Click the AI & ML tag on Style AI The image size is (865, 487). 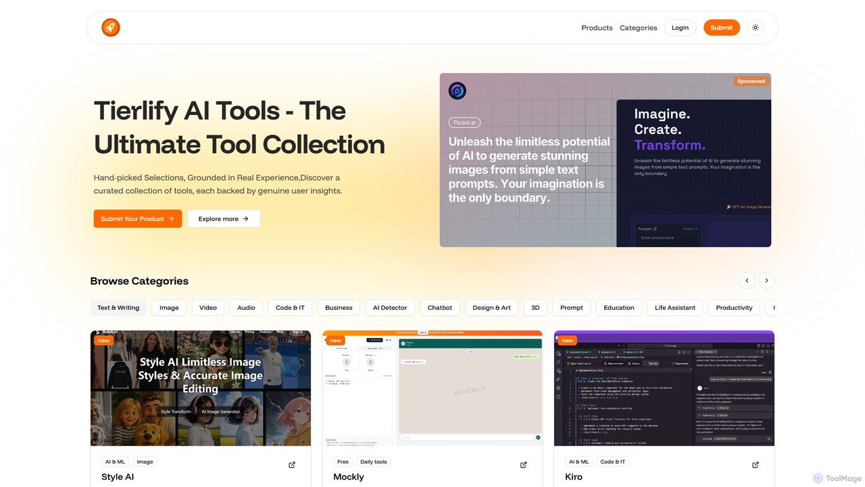[x=116, y=462]
